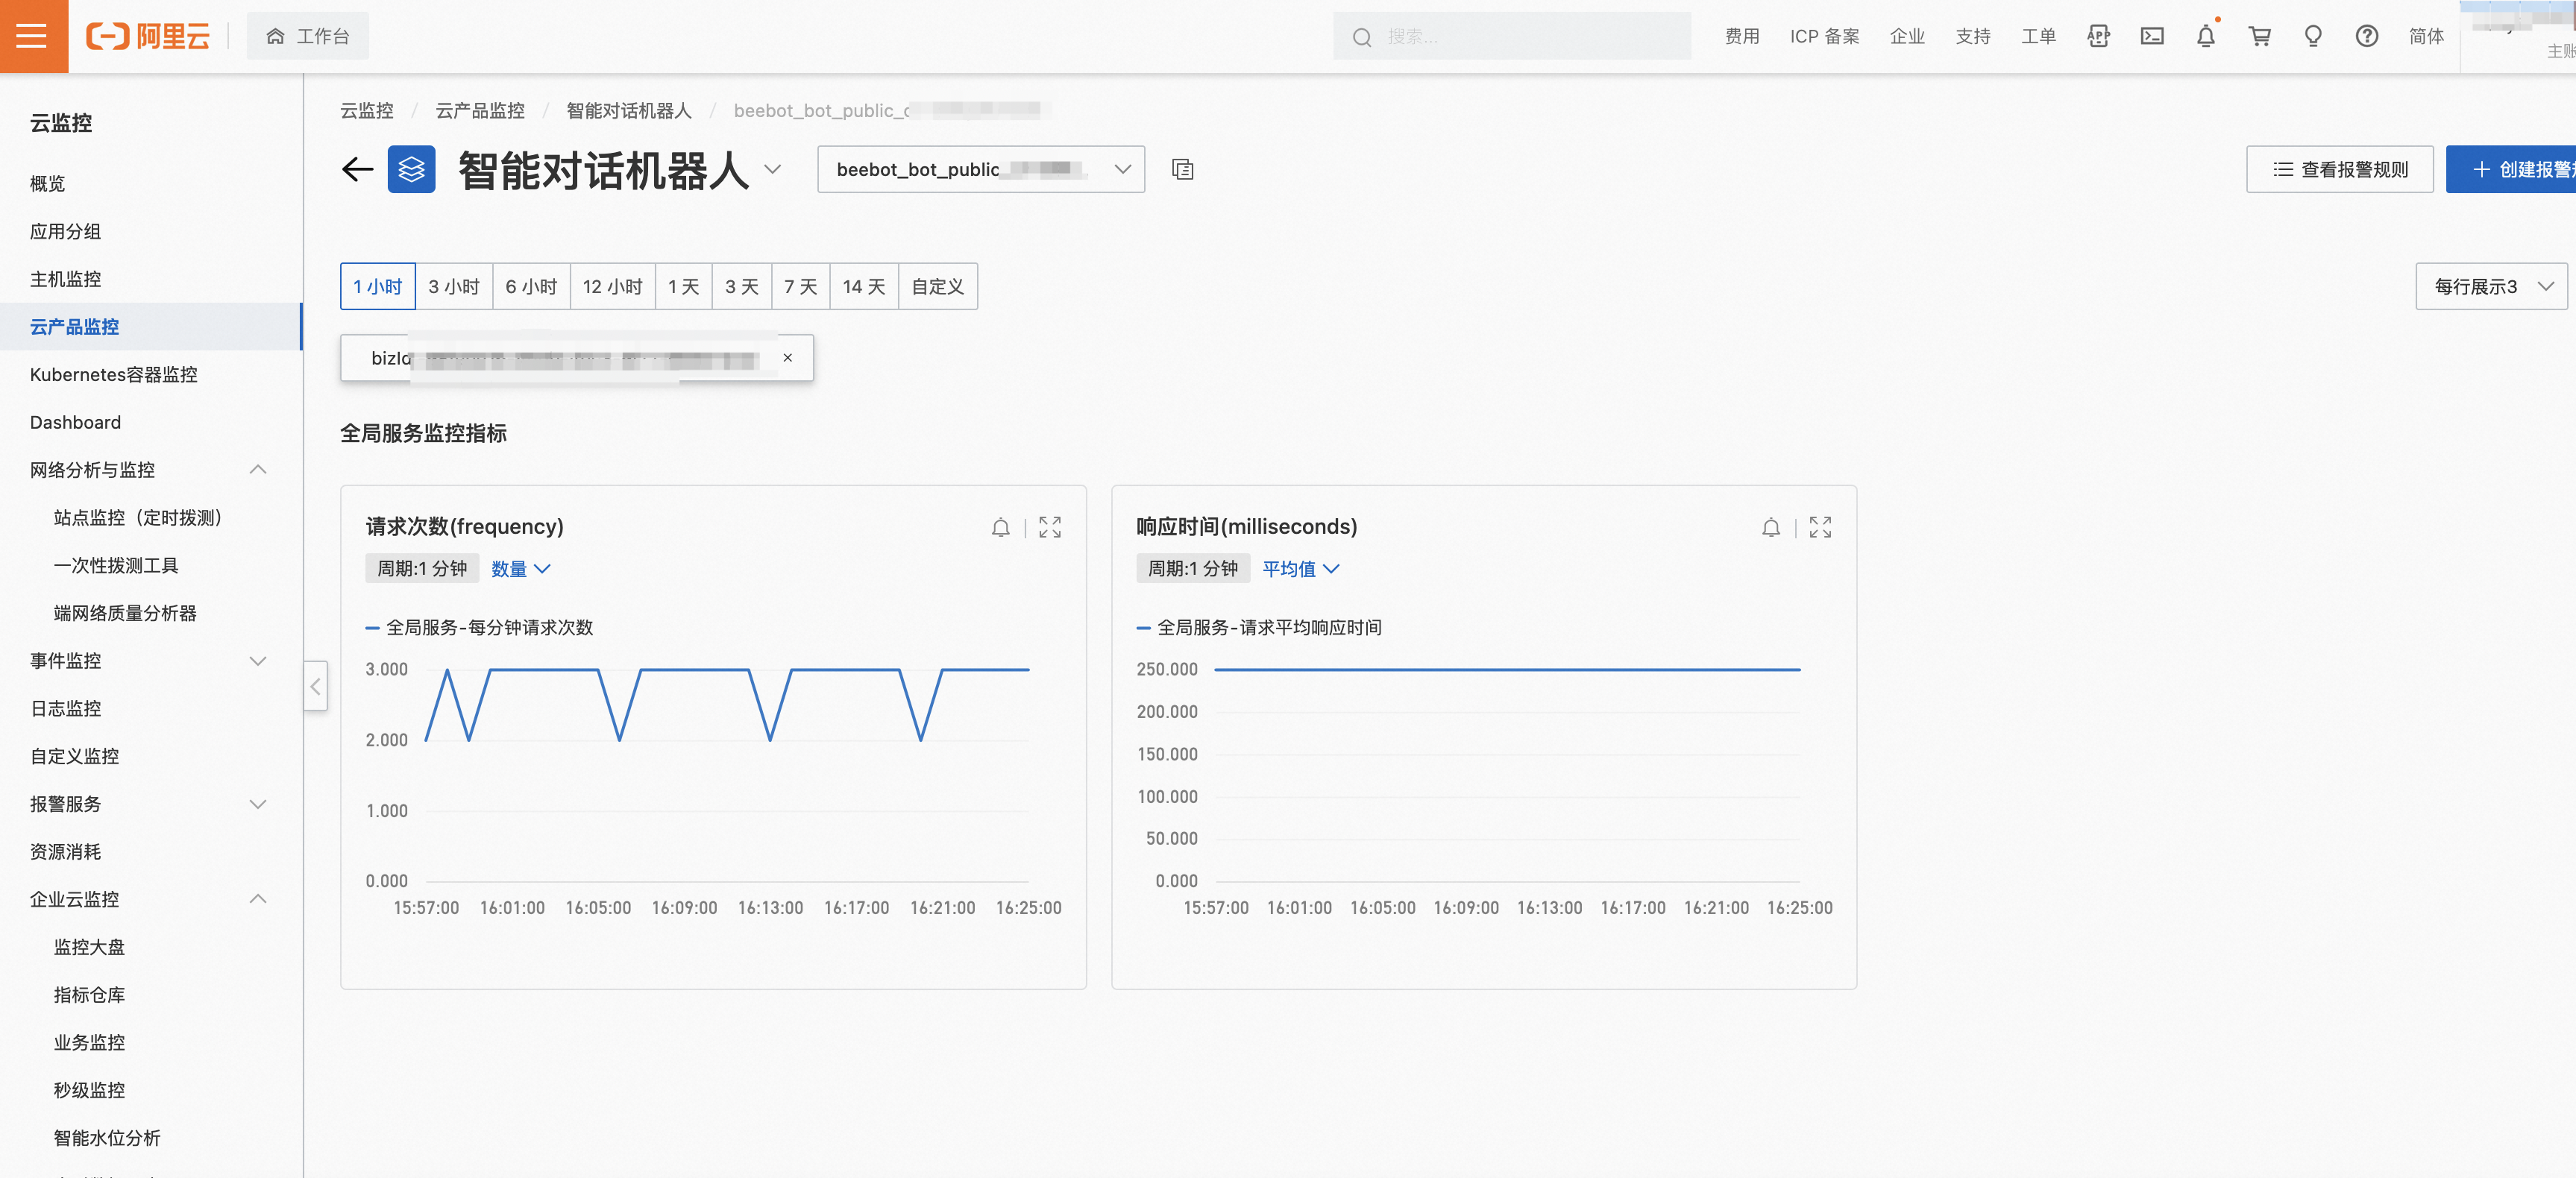Click the Alibaba Cloud logo
This screenshot has width=2576, height=1178.
pyautogui.click(x=148, y=36)
